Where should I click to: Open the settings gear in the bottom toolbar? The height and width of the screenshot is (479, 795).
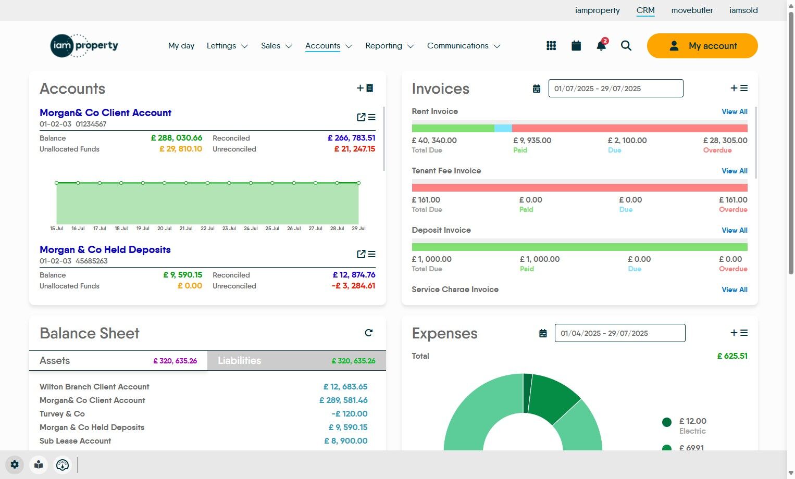(15, 464)
